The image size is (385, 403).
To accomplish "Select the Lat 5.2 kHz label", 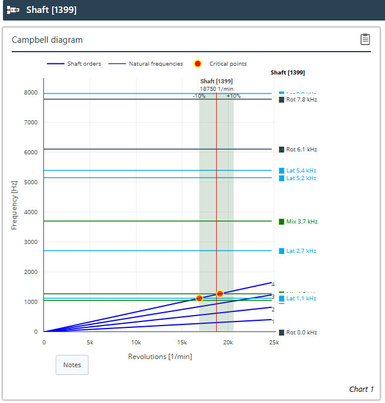I will pos(301,178).
